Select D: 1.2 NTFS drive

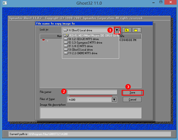tap(91, 39)
